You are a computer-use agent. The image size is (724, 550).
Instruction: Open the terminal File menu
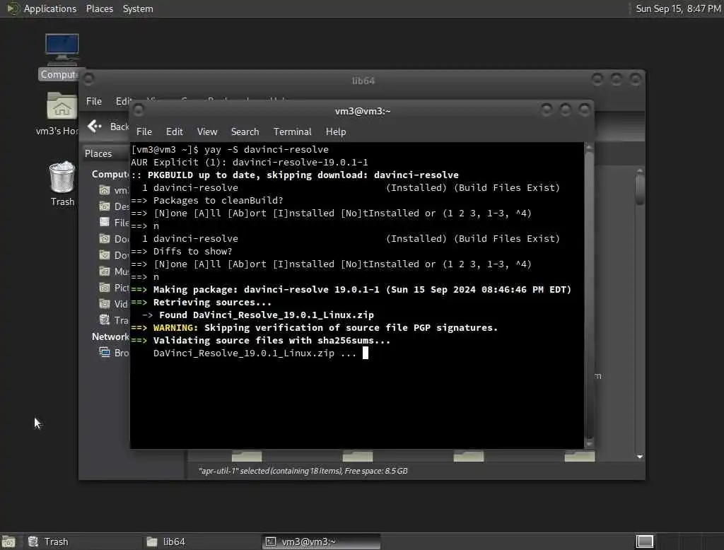[144, 131]
